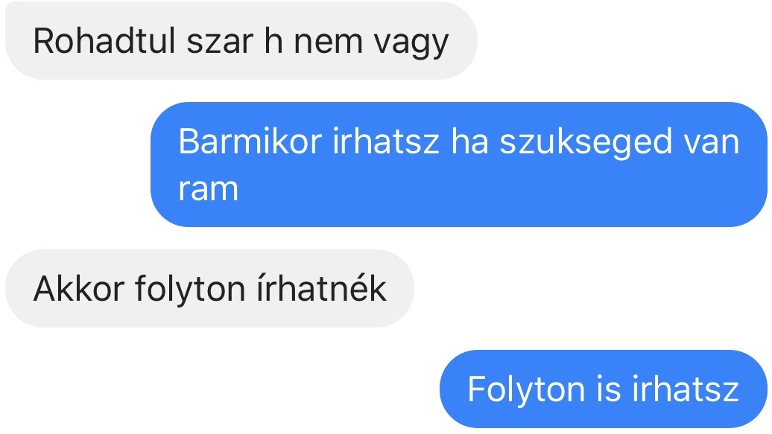Click the word "szar" in first bubble
Image resolution: width=772 pixels, height=434 pixels.
[220, 43]
